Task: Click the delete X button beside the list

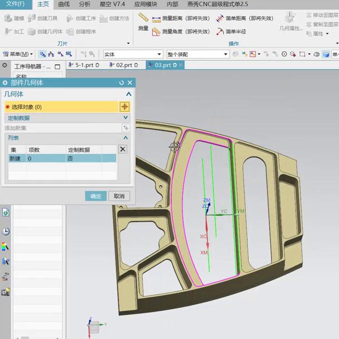Action: 123,149
